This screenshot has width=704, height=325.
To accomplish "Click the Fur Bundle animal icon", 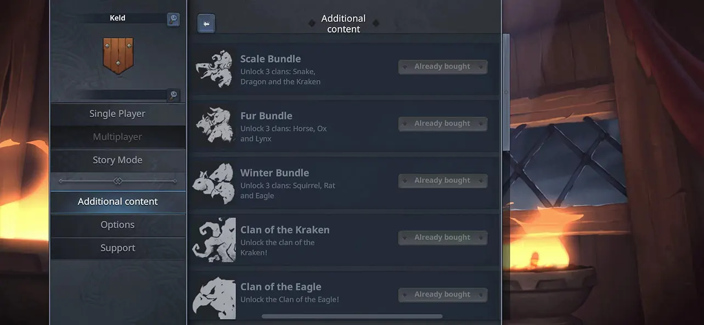I will point(214,126).
